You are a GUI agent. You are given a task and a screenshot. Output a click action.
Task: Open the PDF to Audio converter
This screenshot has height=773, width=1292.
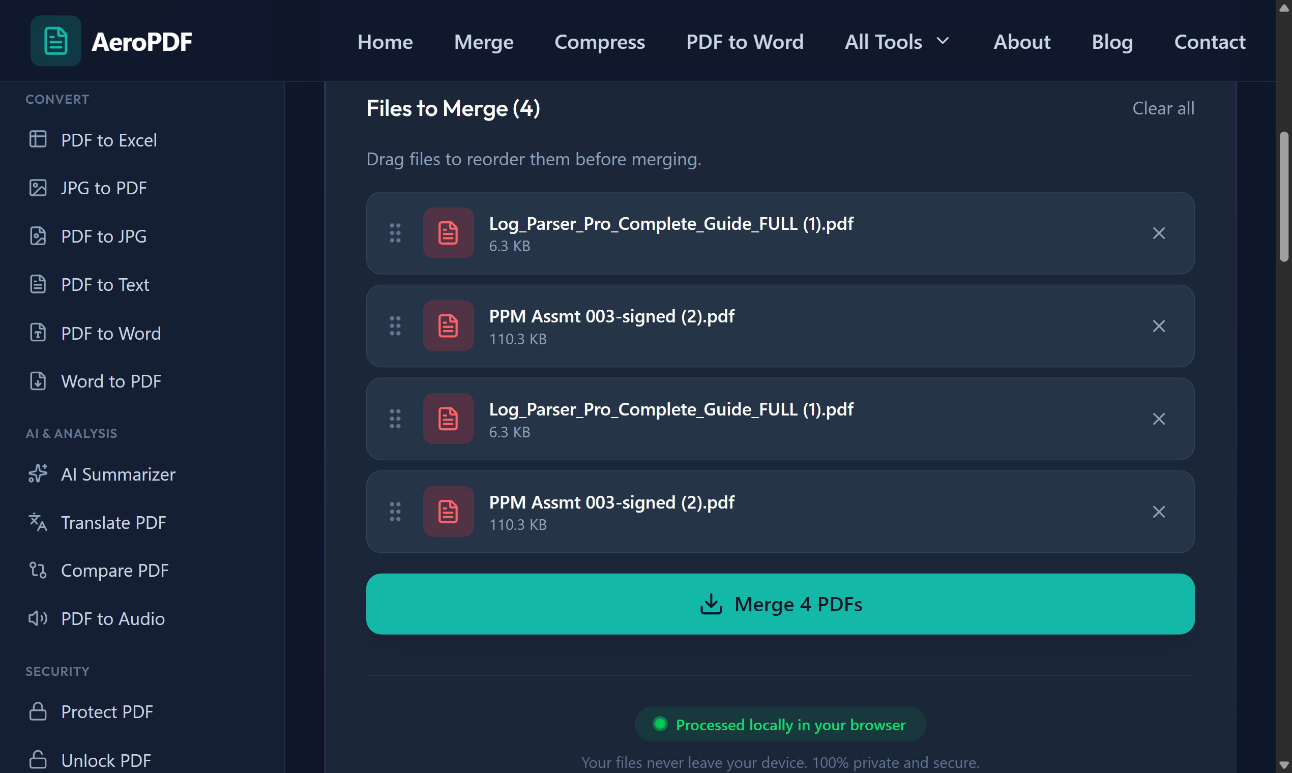[112, 618]
